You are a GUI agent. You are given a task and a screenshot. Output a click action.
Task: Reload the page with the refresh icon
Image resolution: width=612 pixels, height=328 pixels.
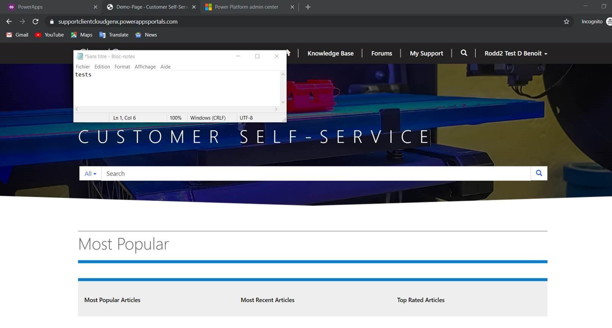pyautogui.click(x=36, y=22)
